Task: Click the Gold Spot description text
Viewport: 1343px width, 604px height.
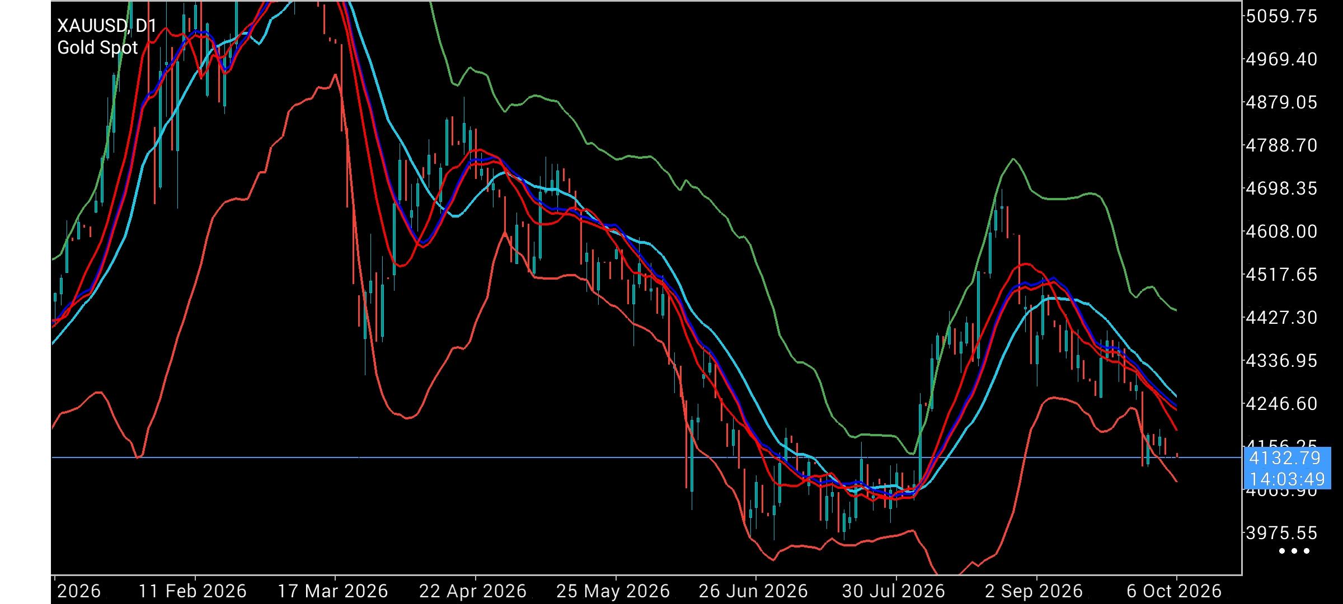Action: point(97,48)
